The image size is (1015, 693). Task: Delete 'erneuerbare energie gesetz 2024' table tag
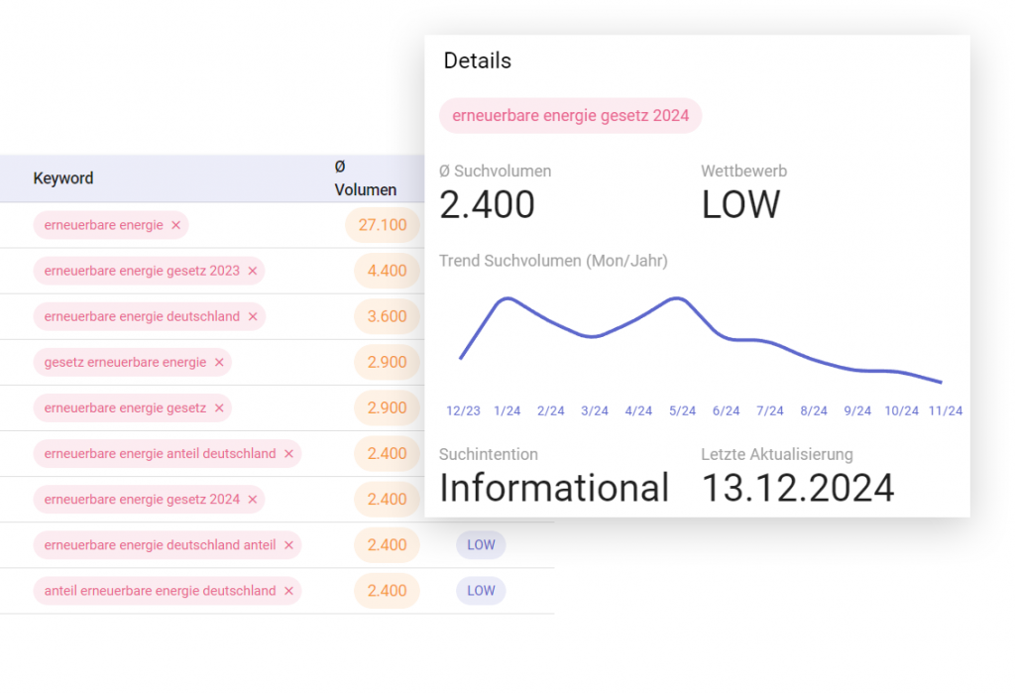tap(252, 499)
